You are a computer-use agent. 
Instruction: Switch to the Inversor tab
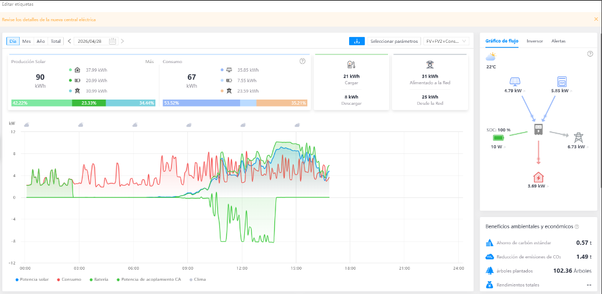click(535, 41)
